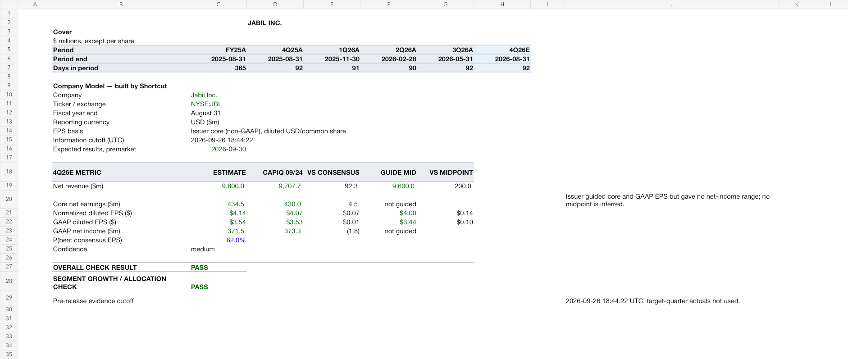848x359 pixels.
Task: Select column H header
Action: [502, 5]
